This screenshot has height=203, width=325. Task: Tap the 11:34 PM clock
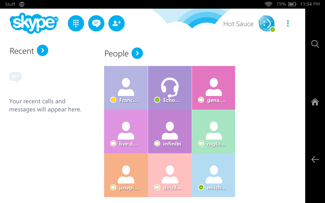(310, 4)
